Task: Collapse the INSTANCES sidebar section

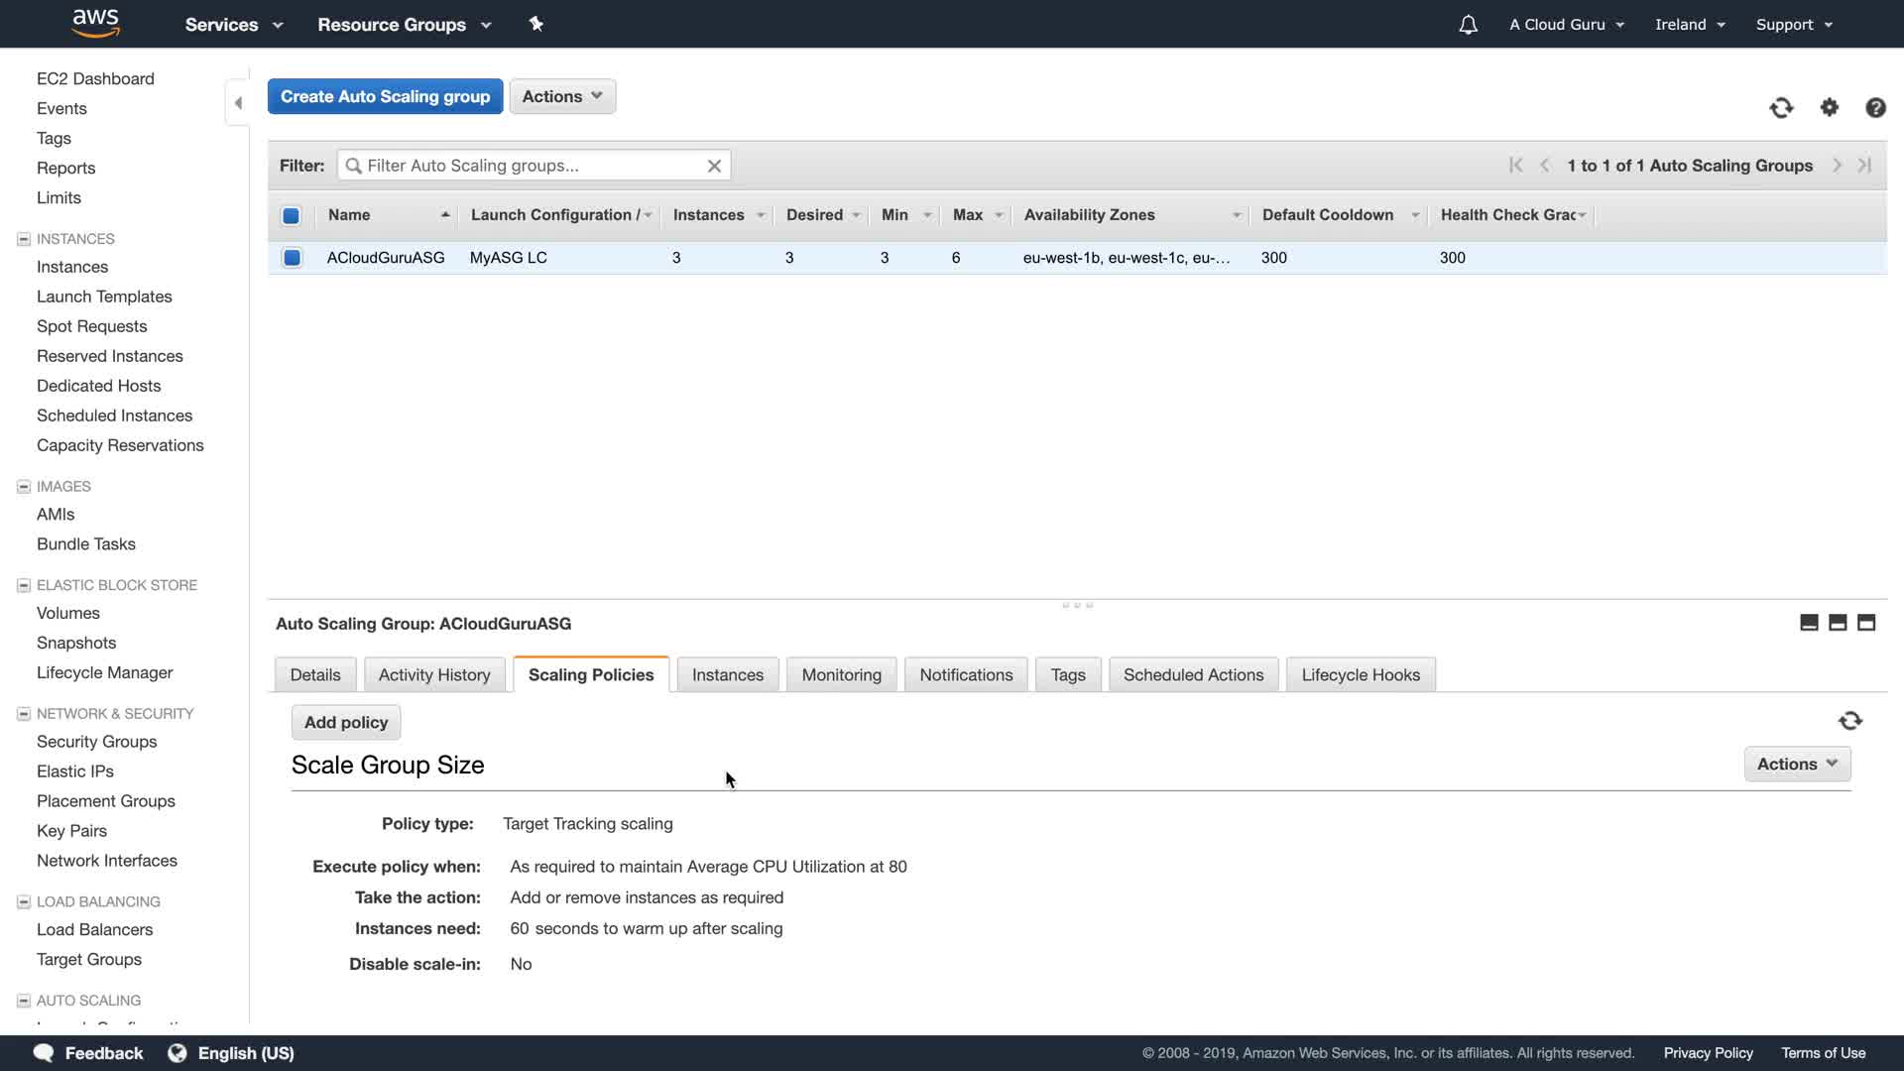Action: tap(24, 239)
